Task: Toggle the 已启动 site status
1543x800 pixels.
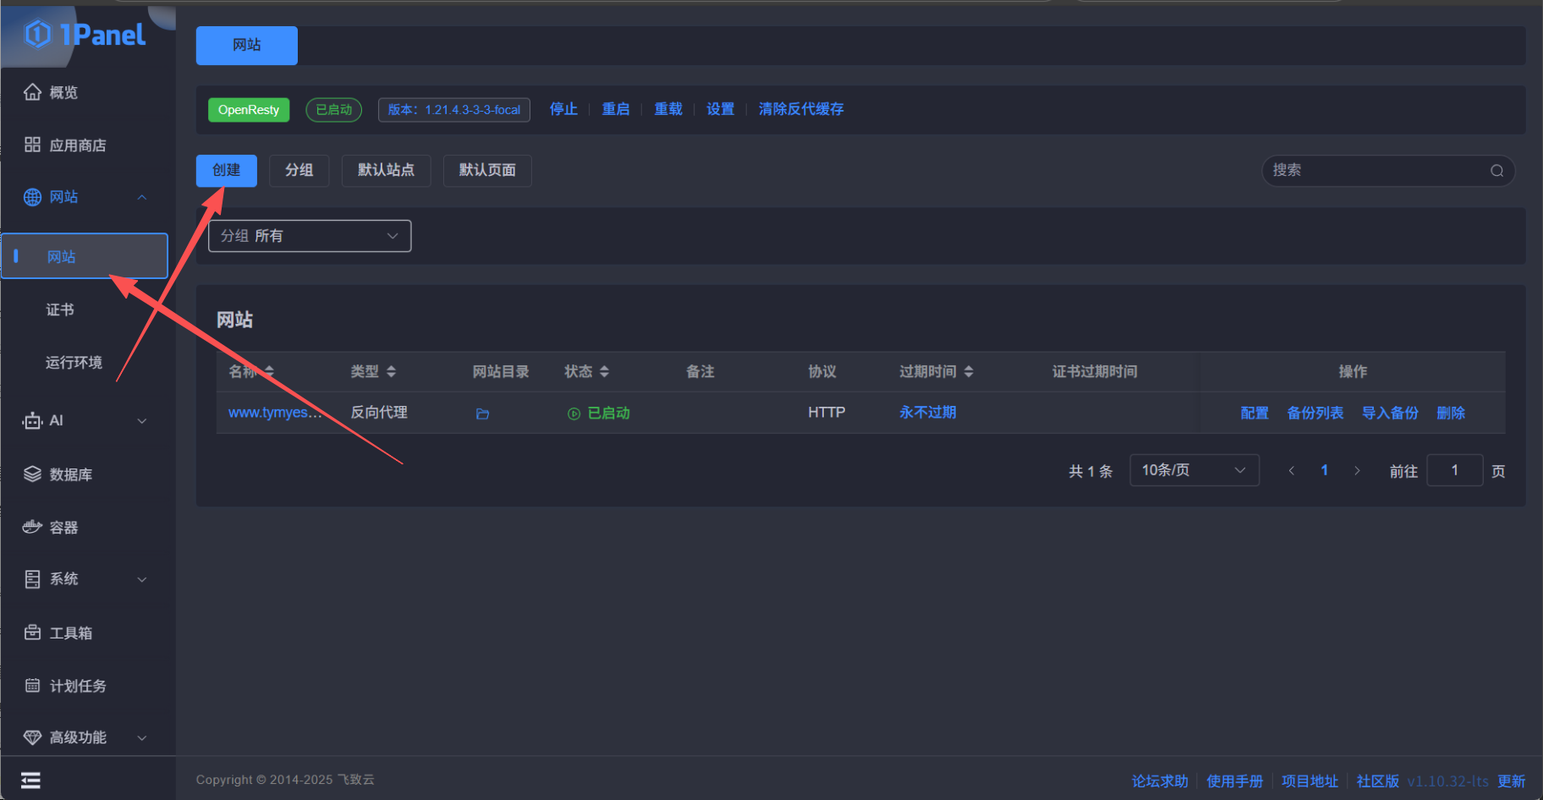Action: 599,413
